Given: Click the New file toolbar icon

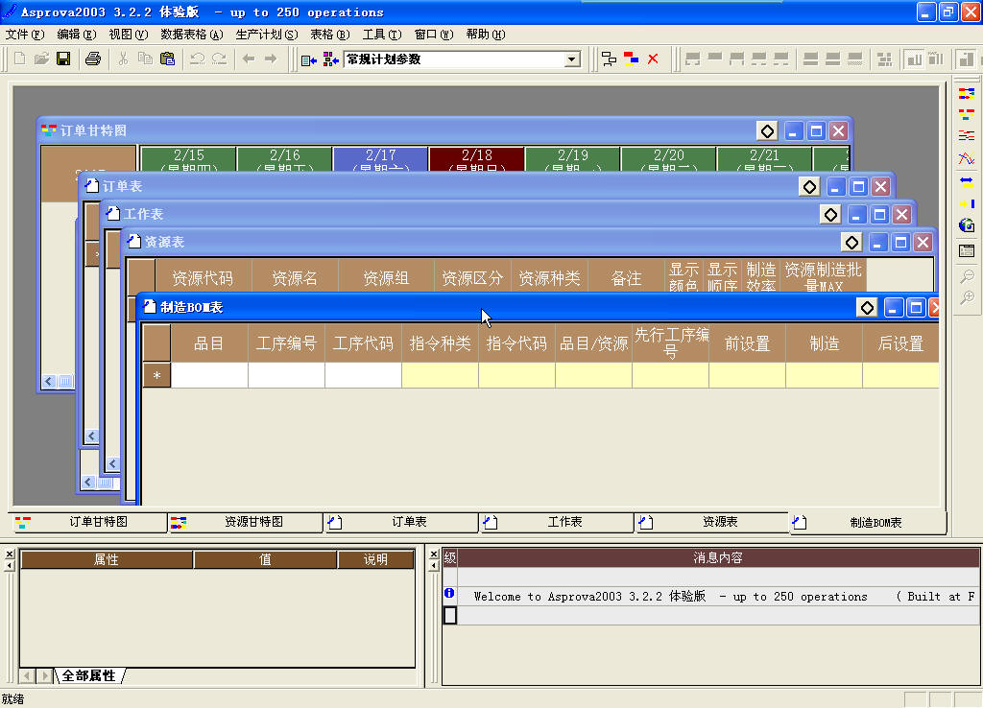Looking at the screenshot, I should pyautogui.click(x=19, y=59).
